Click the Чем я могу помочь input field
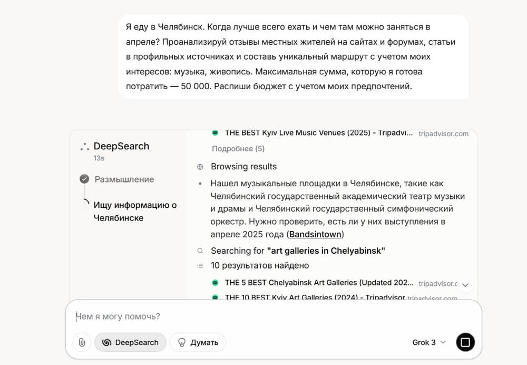527x365 pixels. (x=263, y=316)
